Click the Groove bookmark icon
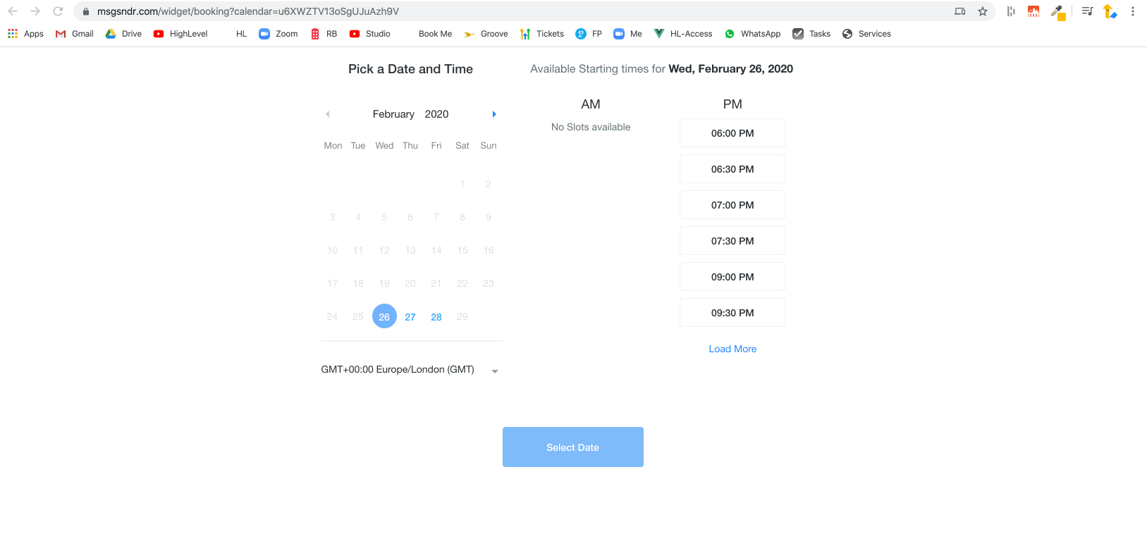Viewport: 1147px width, 534px height. (470, 33)
